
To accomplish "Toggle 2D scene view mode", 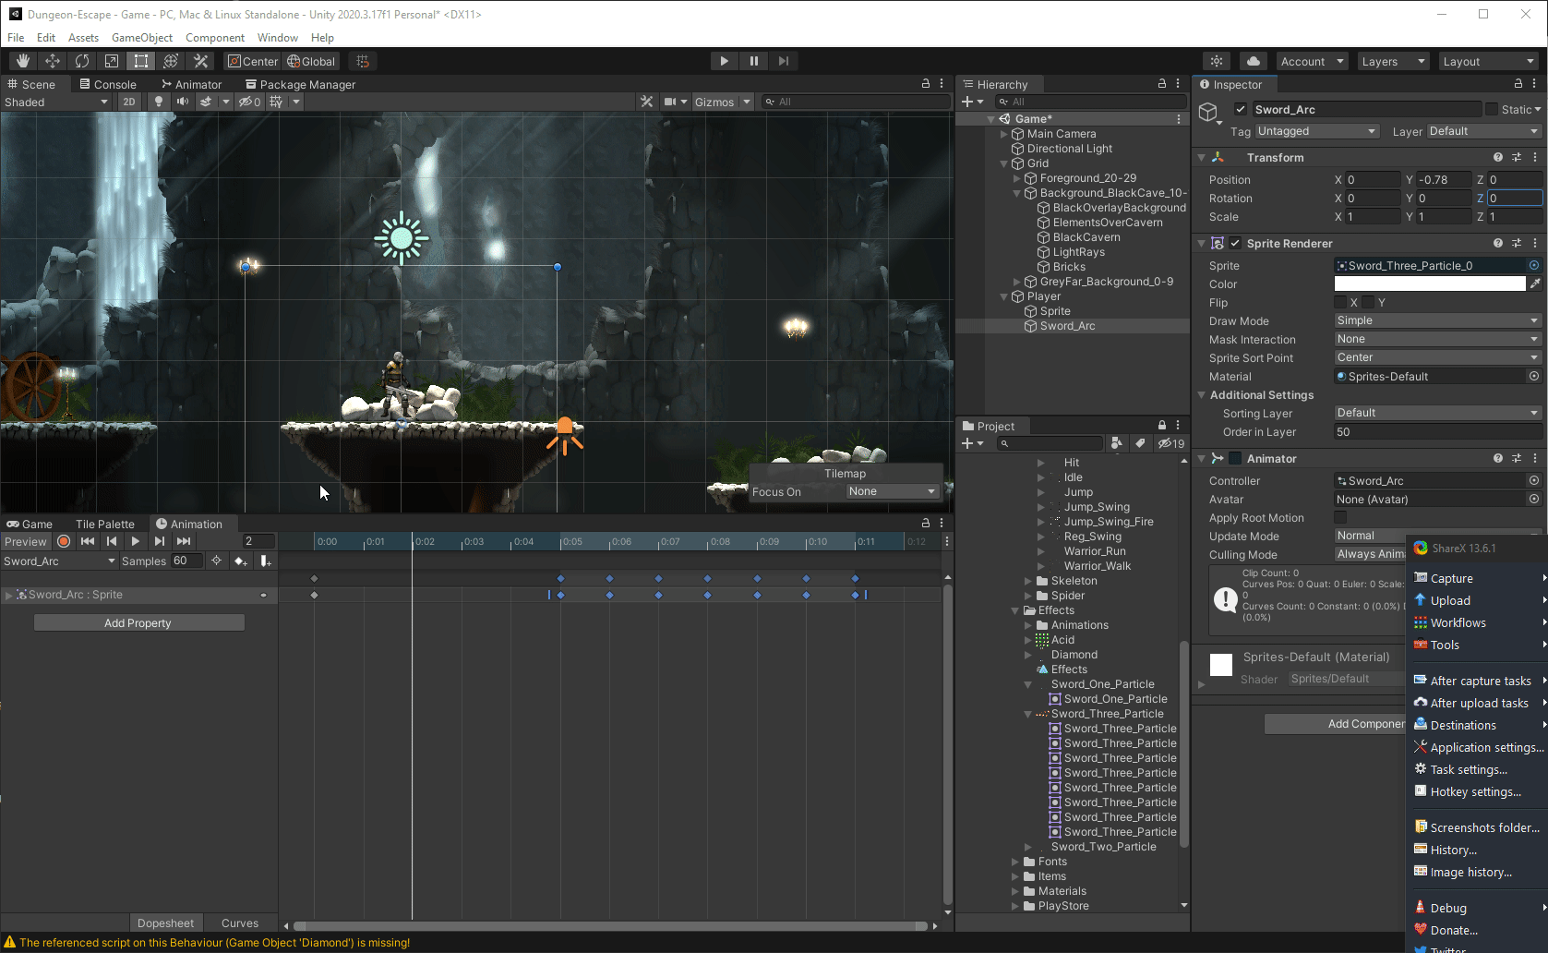I will click(129, 102).
